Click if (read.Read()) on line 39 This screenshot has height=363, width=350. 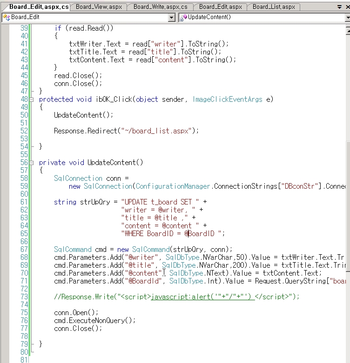point(84,28)
